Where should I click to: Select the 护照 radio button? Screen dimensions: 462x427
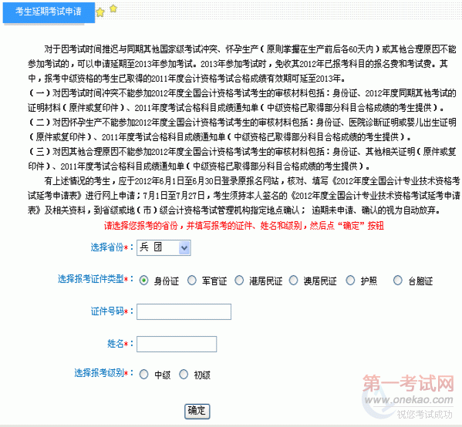[350, 281]
